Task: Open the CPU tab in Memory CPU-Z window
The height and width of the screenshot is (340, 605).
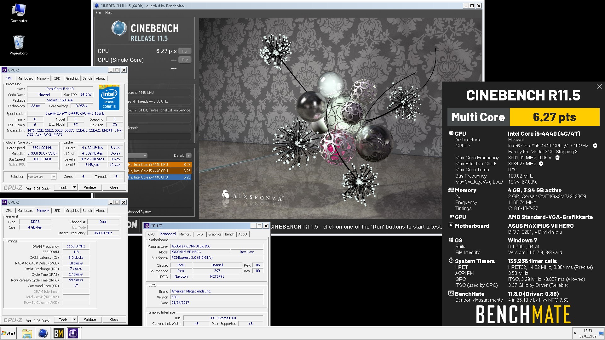Action: point(9,211)
